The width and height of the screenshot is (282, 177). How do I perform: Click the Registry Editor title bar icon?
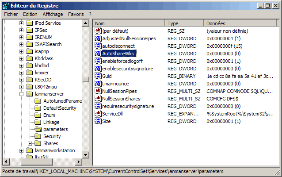[x=6, y=6]
